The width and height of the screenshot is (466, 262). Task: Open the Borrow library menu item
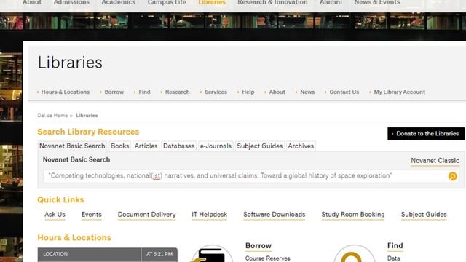click(114, 92)
